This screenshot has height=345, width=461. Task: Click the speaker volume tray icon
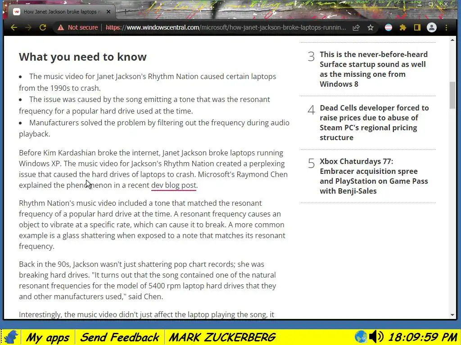tap(376, 337)
